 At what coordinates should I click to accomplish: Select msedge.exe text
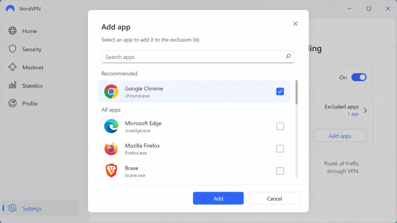click(138, 130)
